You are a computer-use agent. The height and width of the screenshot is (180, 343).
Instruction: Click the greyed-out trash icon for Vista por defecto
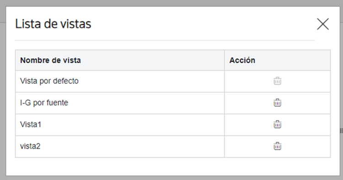(x=278, y=81)
